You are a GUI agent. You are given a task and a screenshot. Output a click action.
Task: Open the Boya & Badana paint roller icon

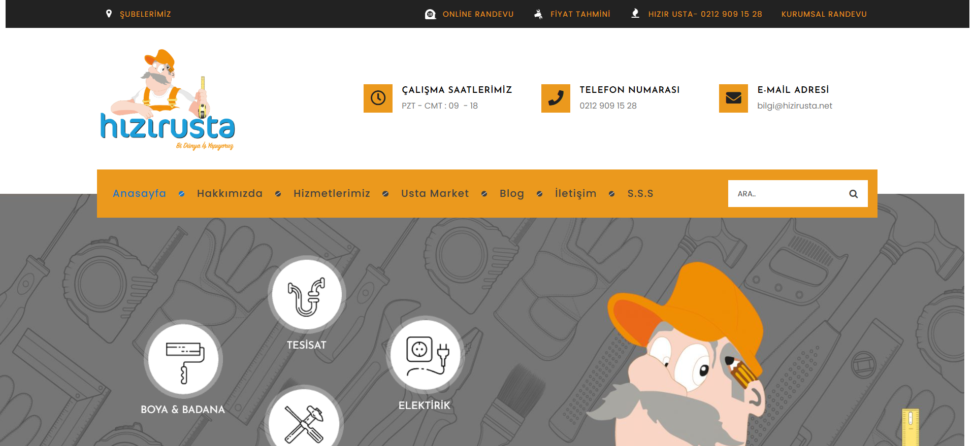pos(183,359)
